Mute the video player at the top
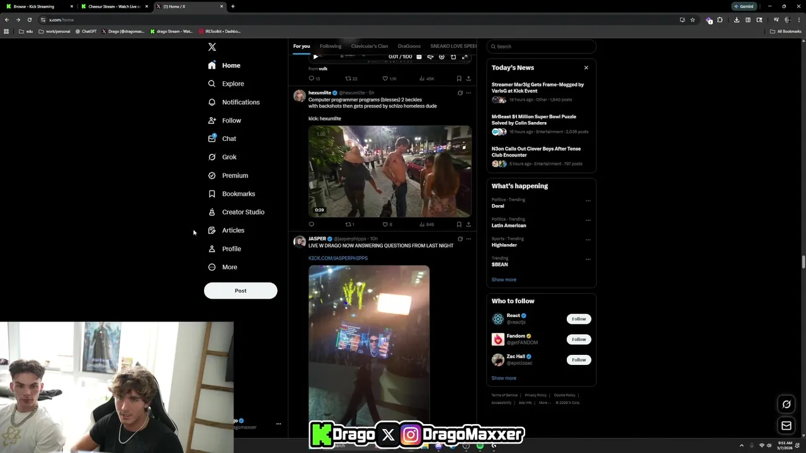806x453 pixels. point(430,57)
